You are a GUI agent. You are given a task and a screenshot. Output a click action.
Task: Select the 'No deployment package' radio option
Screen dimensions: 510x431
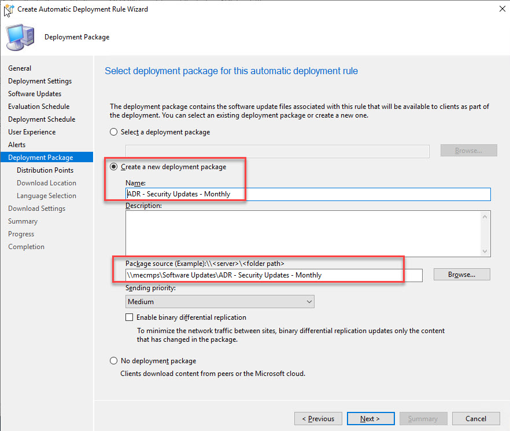pyautogui.click(x=114, y=361)
